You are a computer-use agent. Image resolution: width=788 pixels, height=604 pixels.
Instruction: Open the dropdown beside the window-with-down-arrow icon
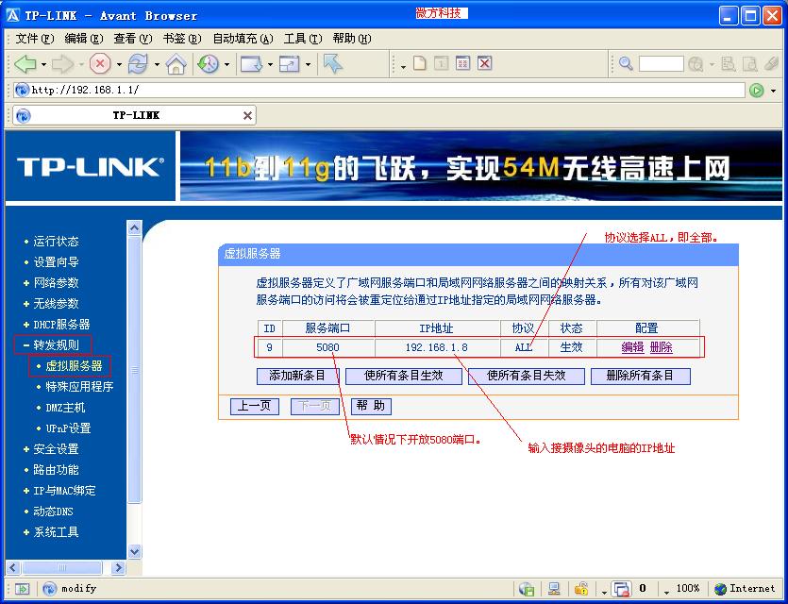(x=270, y=64)
